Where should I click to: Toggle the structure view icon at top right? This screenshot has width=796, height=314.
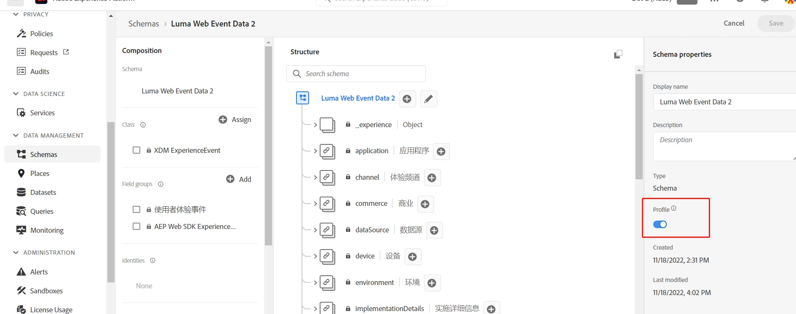[618, 54]
